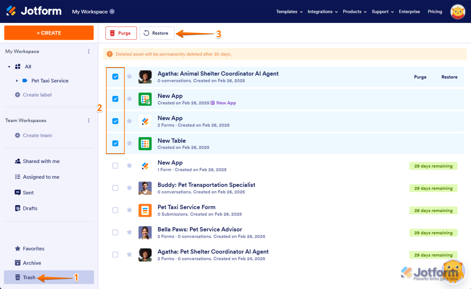Click the Create label link

click(37, 95)
